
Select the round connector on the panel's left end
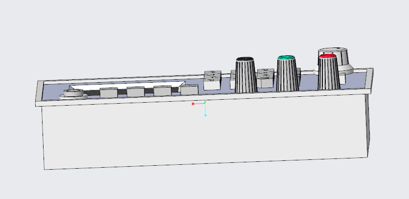[x=73, y=94]
